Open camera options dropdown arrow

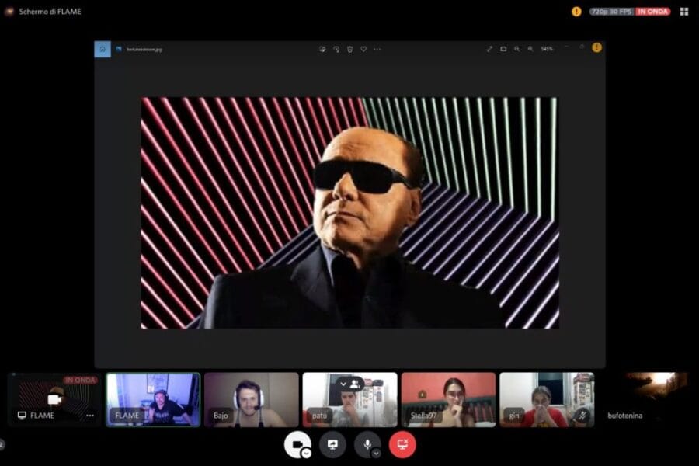306,454
